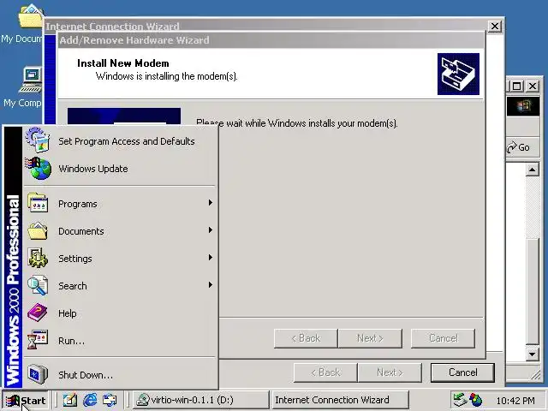Expand the Settings arrow
Screen dimensions: 548x411
coord(211,258)
